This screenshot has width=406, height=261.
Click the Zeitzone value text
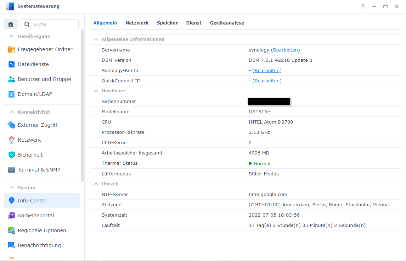click(318, 205)
